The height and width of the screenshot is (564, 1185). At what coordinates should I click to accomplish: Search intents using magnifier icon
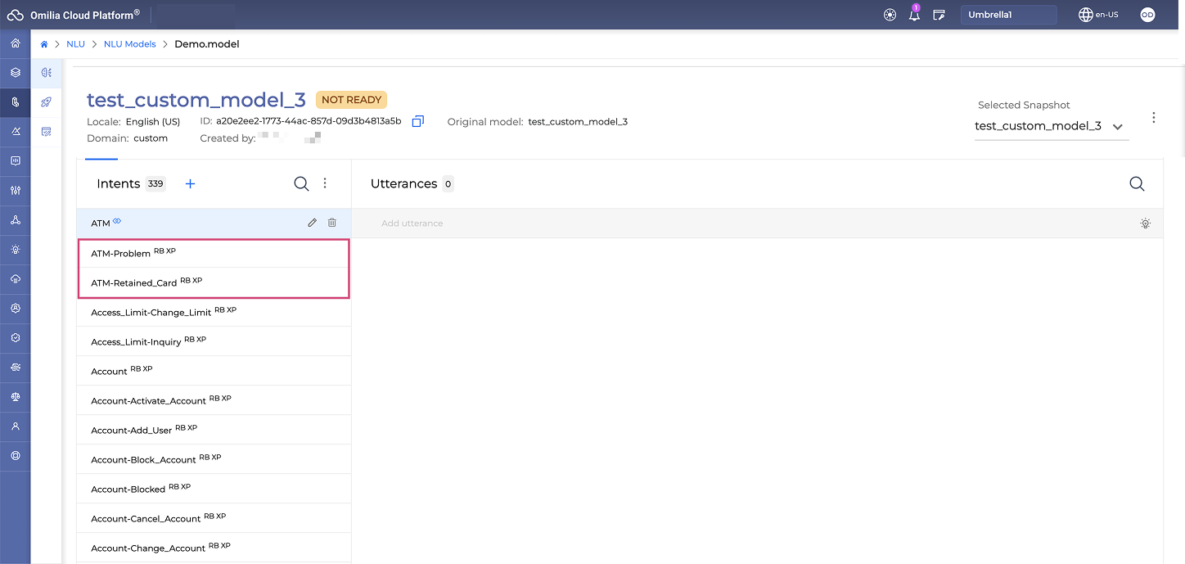click(x=301, y=184)
